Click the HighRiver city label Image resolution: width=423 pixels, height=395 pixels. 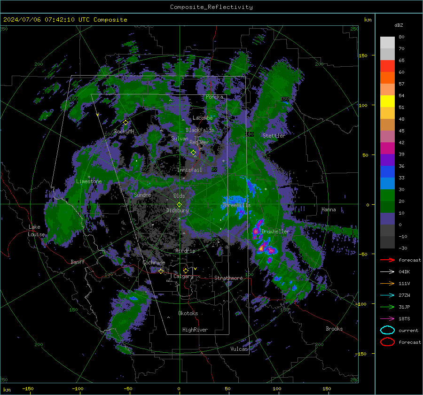(x=195, y=330)
